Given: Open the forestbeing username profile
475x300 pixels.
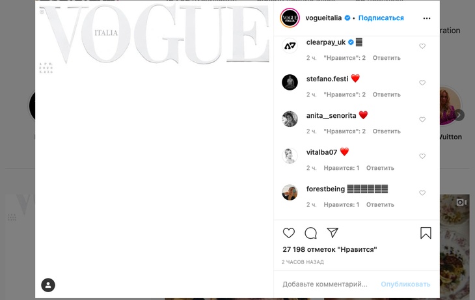Looking at the screenshot, I should (x=325, y=189).
